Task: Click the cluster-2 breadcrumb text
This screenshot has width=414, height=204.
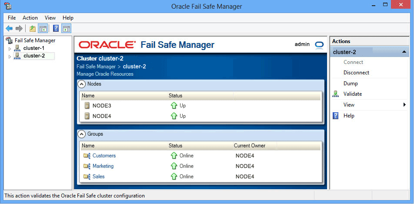Action: (x=134, y=67)
